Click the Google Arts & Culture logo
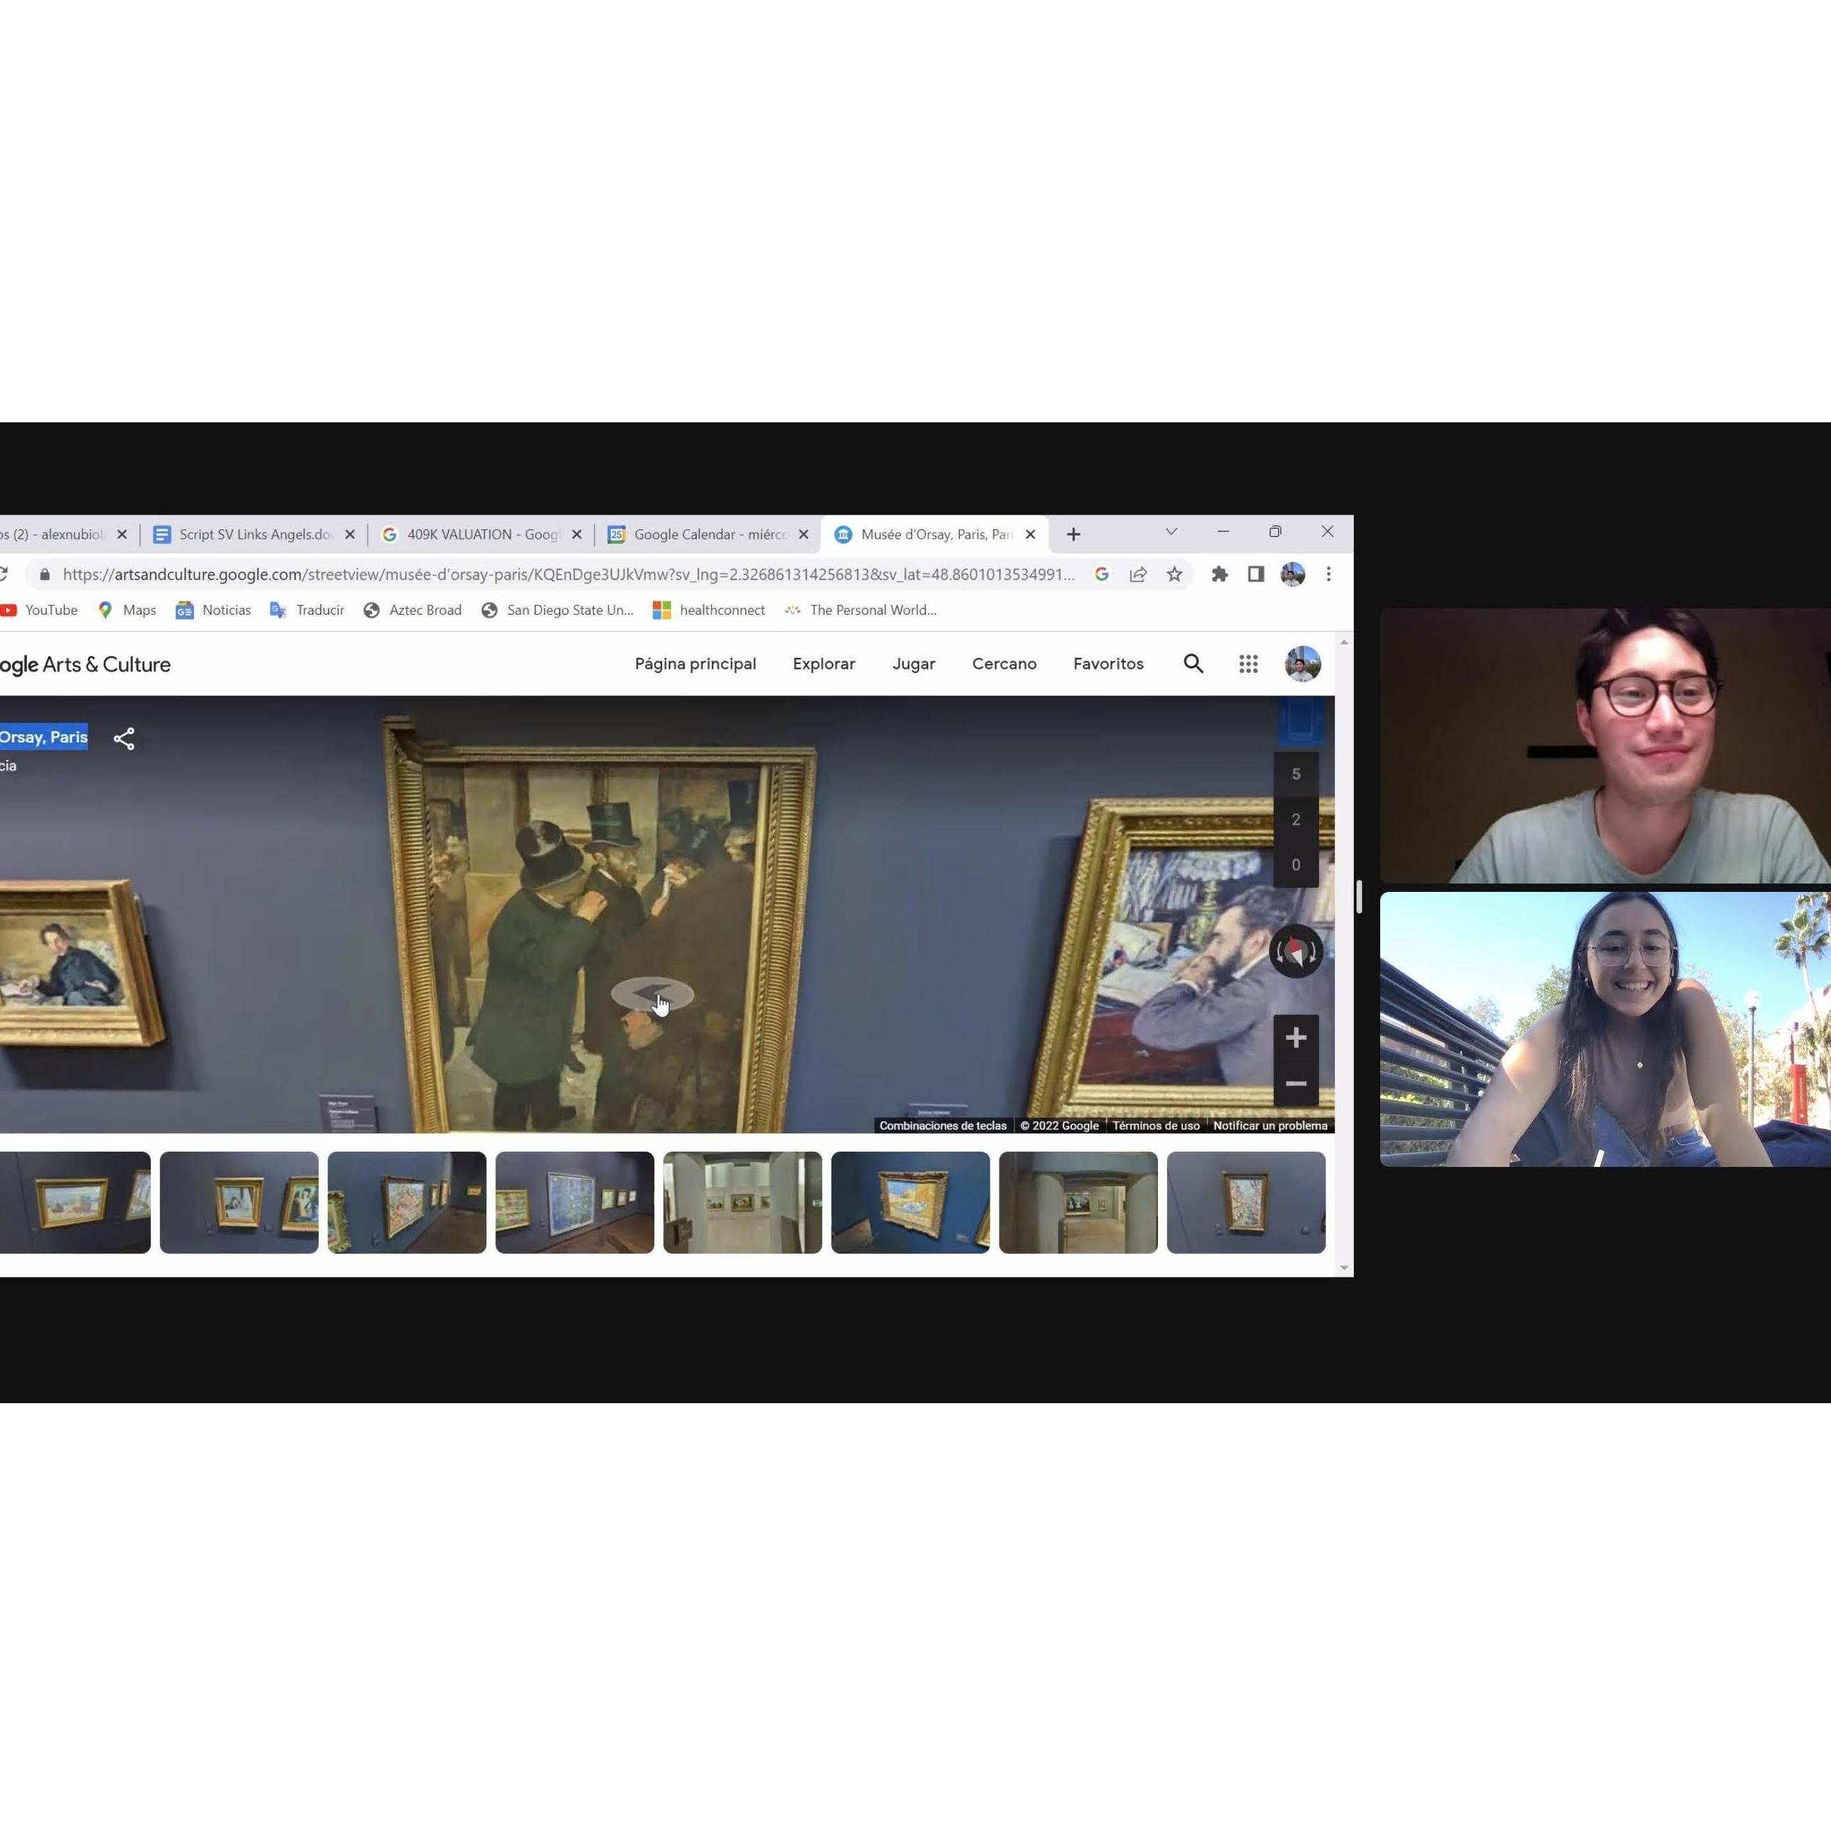 [85, 665]
